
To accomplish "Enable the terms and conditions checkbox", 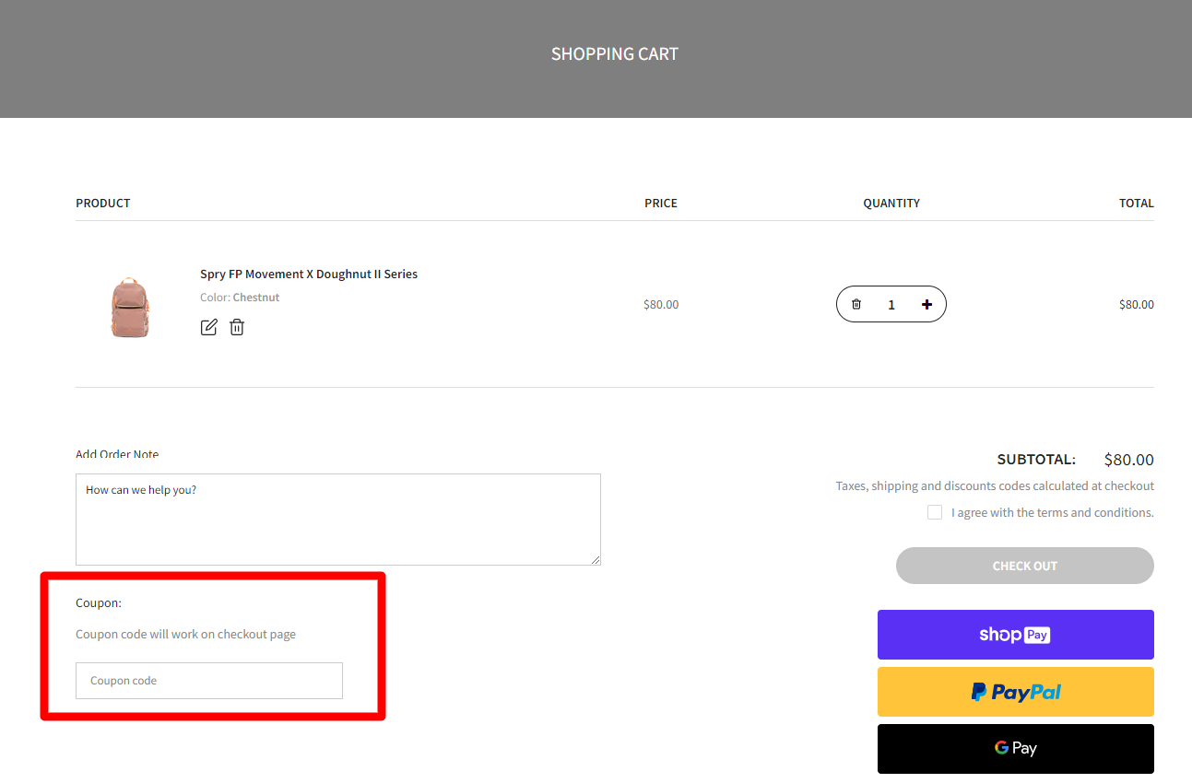I will pyautogui.click(x=935, y=512).
